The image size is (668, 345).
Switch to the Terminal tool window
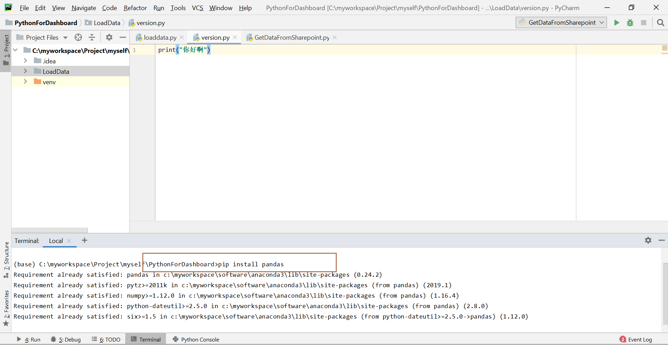pos(146,339)
